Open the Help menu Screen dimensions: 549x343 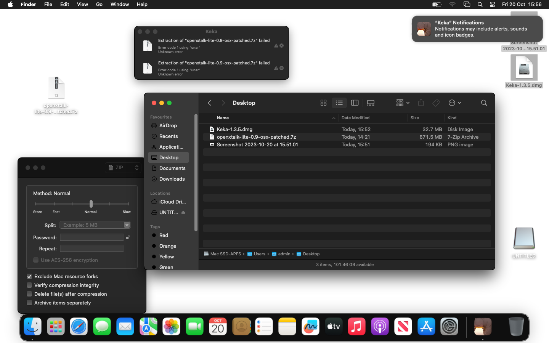pyautogui.click(x=142, y=5)
